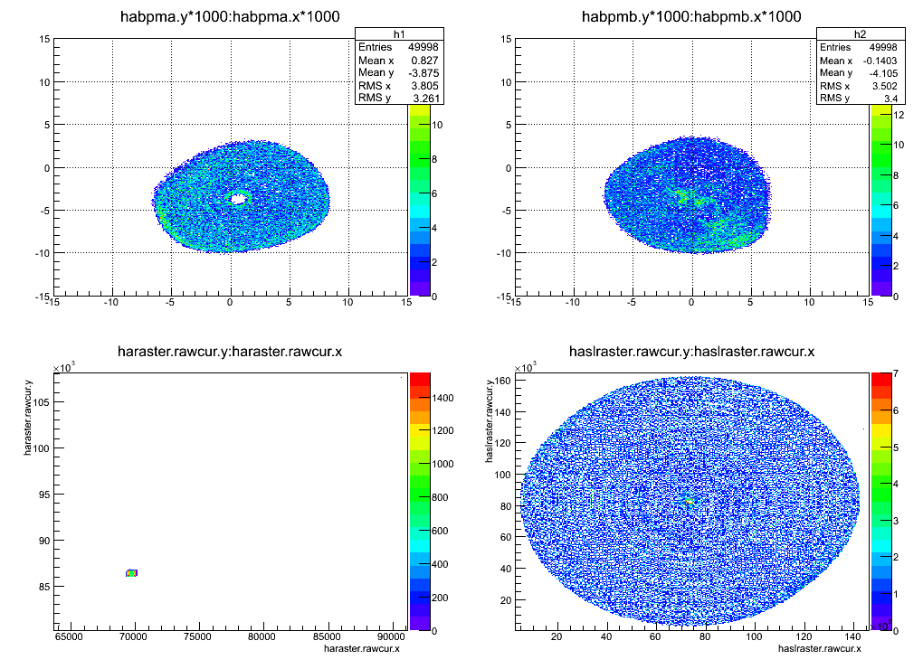Click the h2 plot color palette bar
The width and height of the screenshot is (923, 669).
880,200
